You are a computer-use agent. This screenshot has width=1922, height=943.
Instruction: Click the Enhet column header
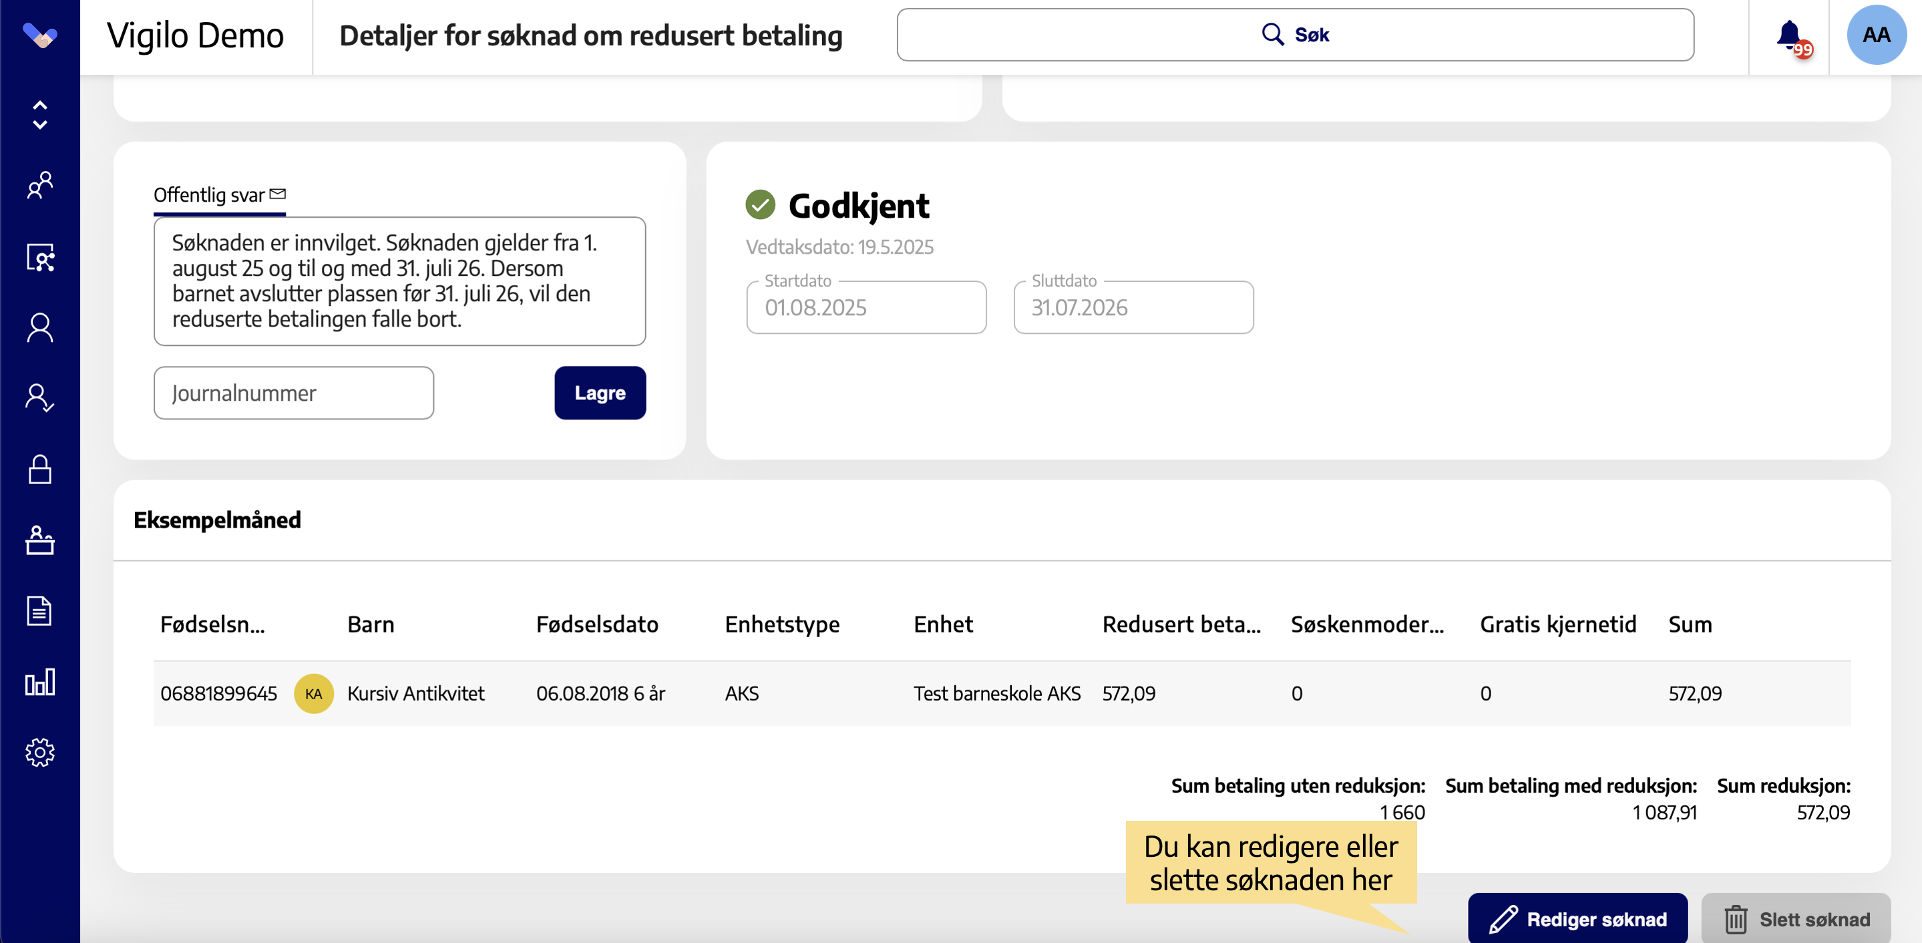943,624
